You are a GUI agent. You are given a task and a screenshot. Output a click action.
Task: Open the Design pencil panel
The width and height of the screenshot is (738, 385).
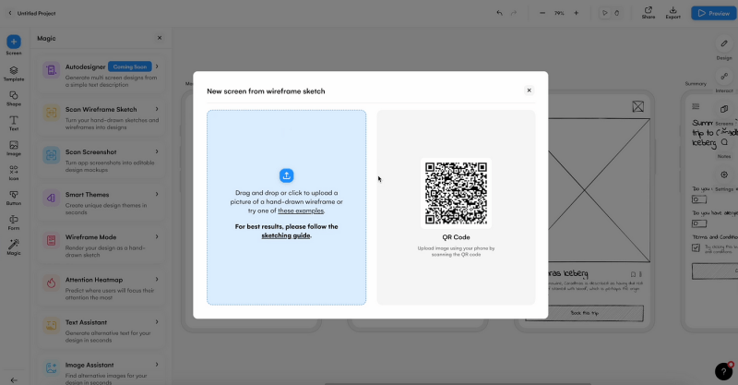tap(724, 43)
